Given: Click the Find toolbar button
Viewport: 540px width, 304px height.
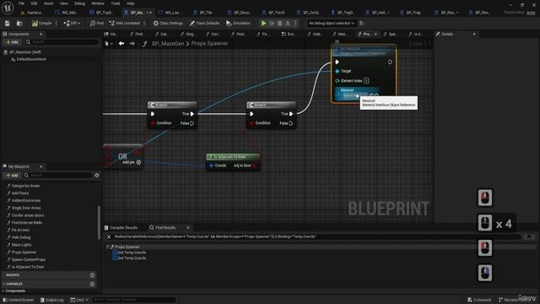Looking at the screenshot, I should click(97, 23).
